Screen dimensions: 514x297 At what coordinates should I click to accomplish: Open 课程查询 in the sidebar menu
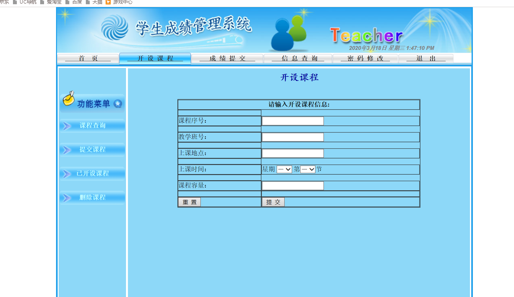tap(92, 126)
